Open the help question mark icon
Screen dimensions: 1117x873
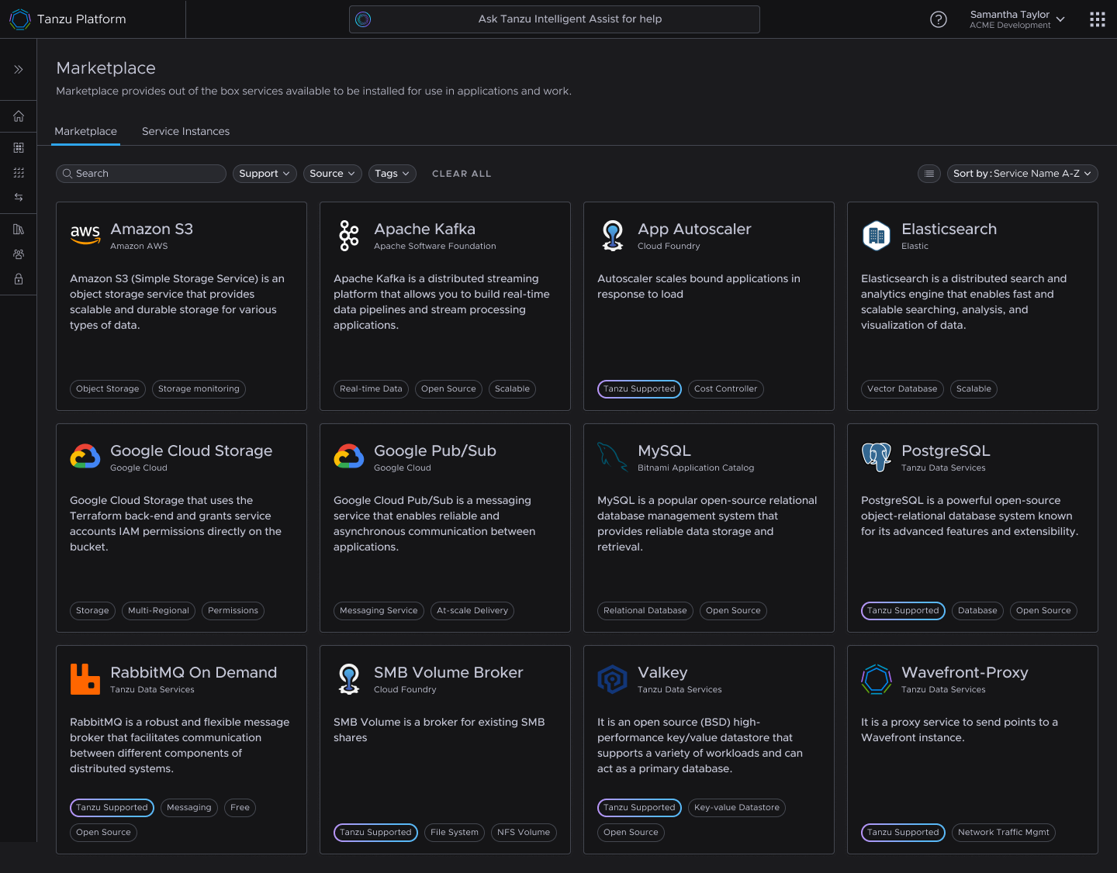(x=939, y=19)
